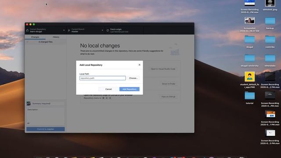Select Screen Recording ending 5 PM.mov
This screenshot has height=158, width=281.
pyautogui.click(x=270, y=136)
